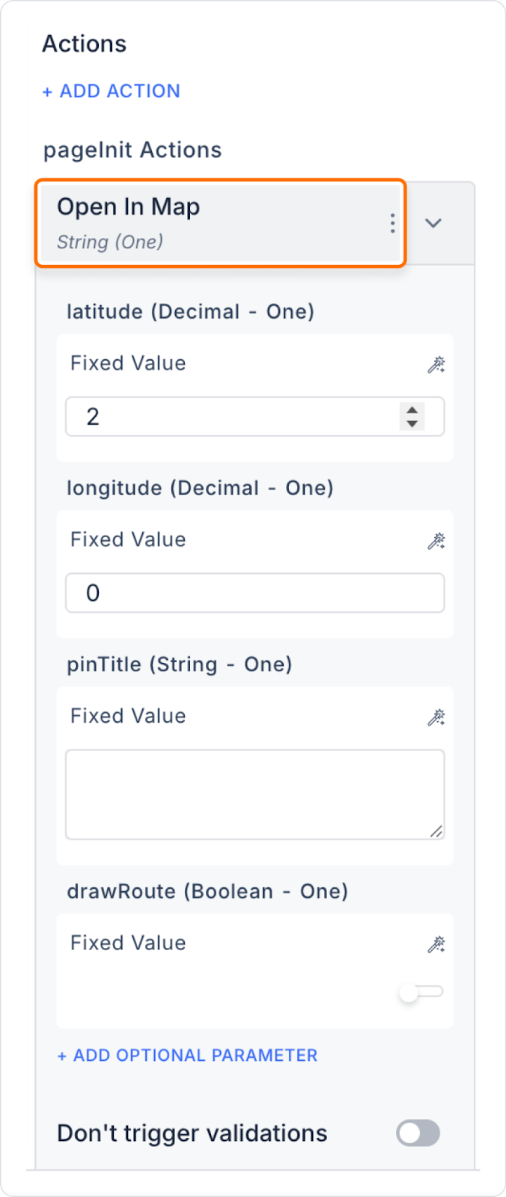This screenshot has height=1197, width=506.
Task: Increase latitude value with up arrow
Action: pyautogui.click(x=412, y=410)
